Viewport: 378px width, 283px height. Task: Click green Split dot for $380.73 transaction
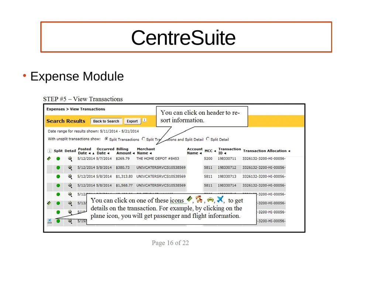click(58, 168)
